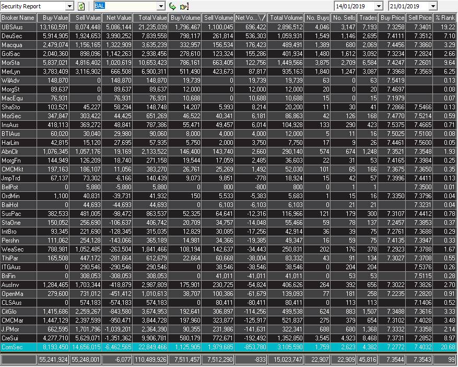The height and width of the screenshot is (367, 458).
Task: Sort by Sell Value column header
Action: [85, 18]
